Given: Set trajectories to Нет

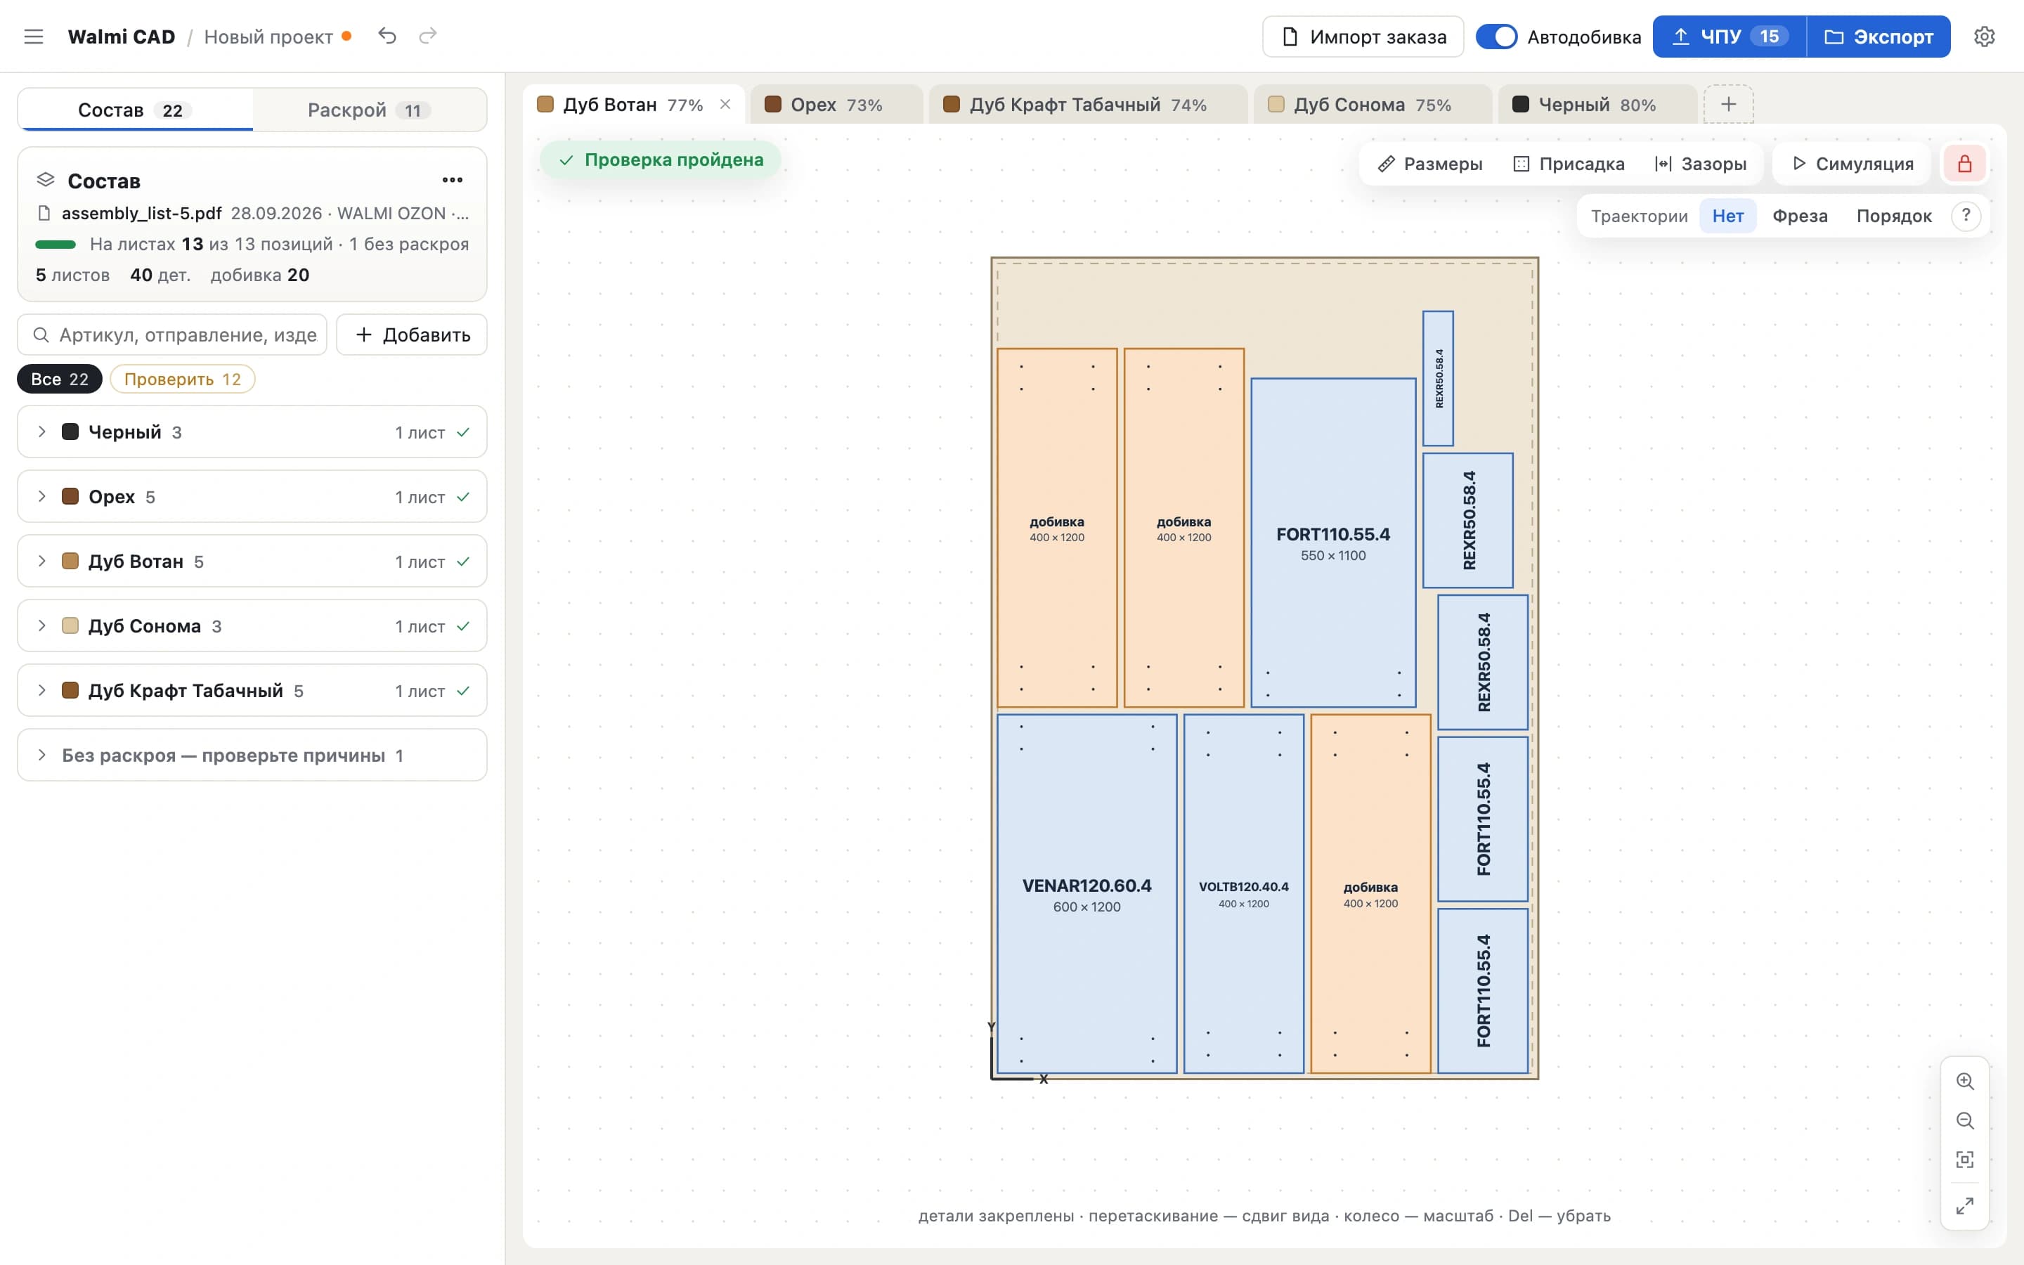Looking at the screenshot, I should click(x=1727, y=216).
